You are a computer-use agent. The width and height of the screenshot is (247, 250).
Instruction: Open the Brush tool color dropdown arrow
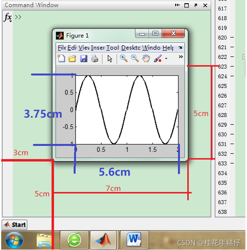coord(166,58)
